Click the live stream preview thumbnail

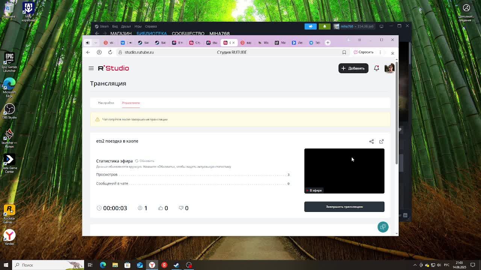(344, 171)
